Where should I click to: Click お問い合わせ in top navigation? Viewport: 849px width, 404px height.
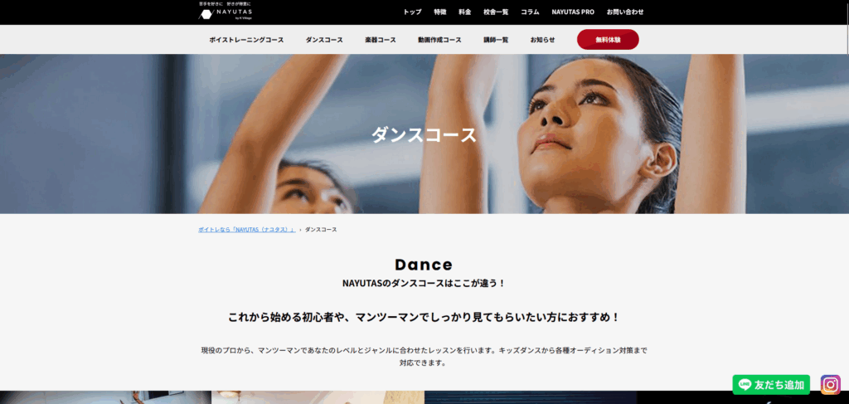[624, 12]
